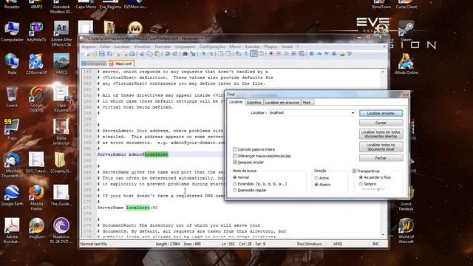Open the Localizar search history dropdown arrow
The width and height of the screenshot is (473, 266).
(353, 113)
